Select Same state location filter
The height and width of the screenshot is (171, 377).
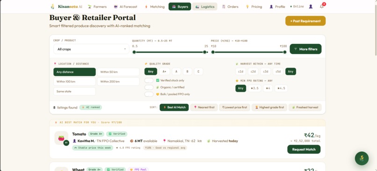pyautogui.click(x=74, y=91)
